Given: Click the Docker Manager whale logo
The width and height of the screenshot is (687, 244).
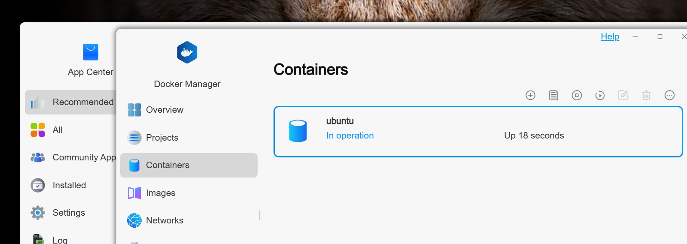Looking at the screenshot, I should tap(187, 52).
